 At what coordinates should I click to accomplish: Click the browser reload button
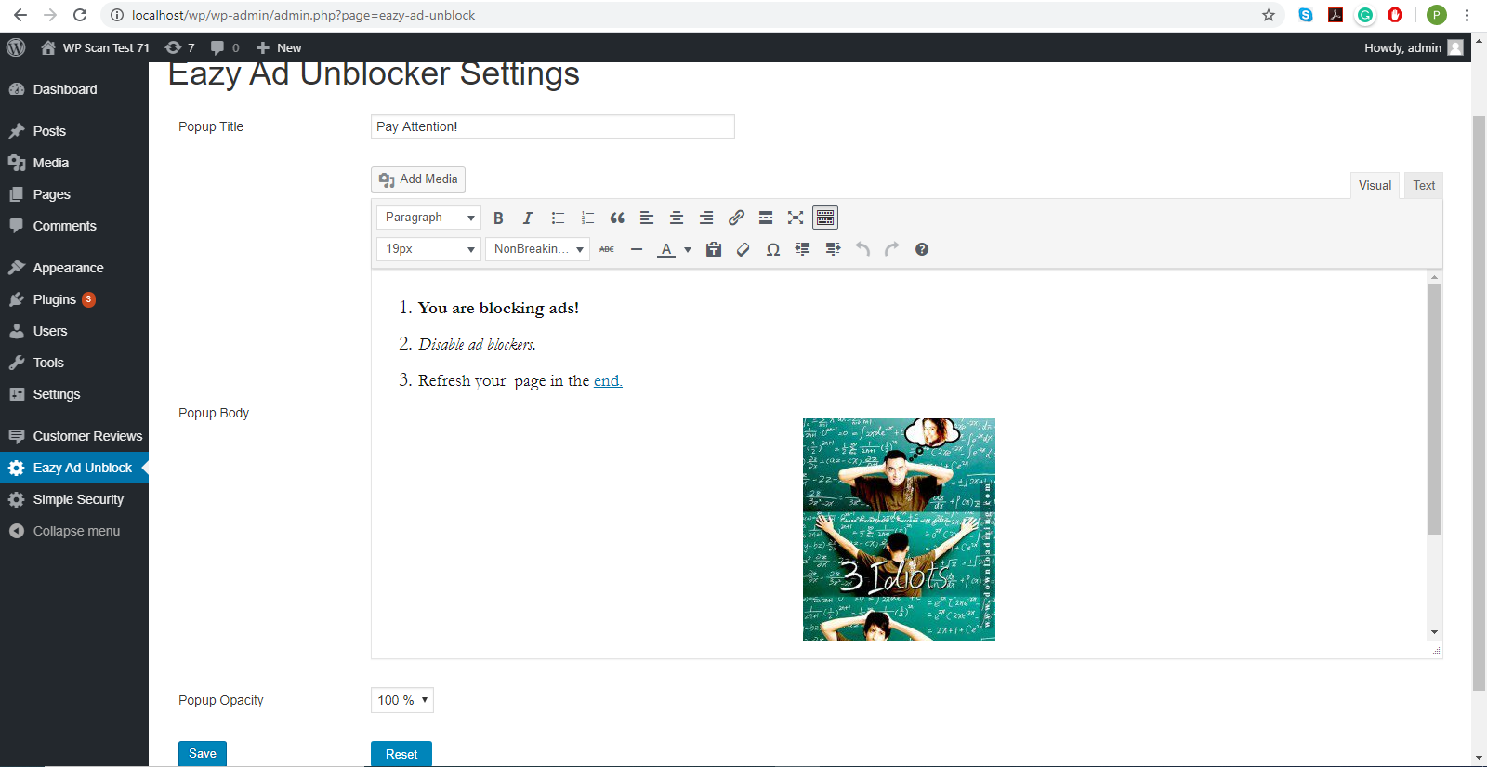(80, 15)
